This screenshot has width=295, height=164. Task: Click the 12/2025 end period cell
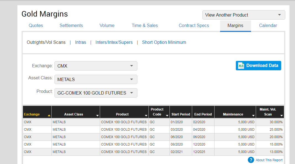click(203, 152)
